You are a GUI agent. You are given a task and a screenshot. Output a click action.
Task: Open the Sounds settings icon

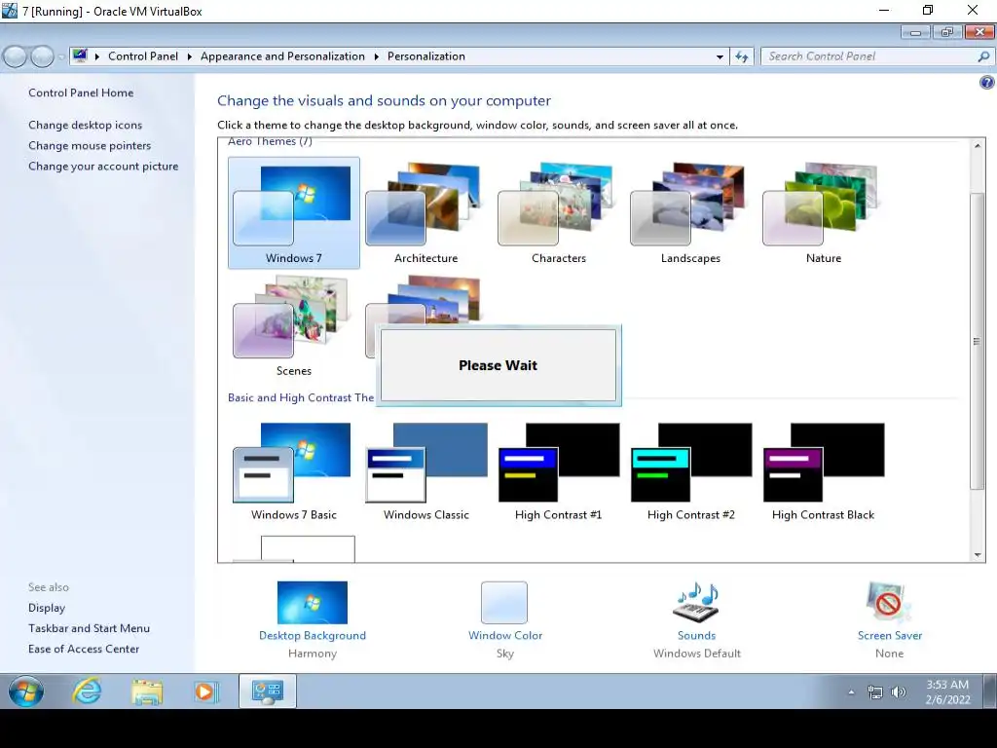[696, 602]
